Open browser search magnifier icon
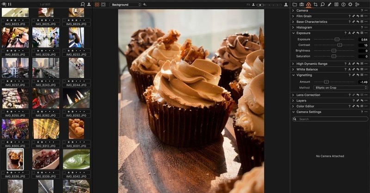The image size is (370, 193). [83, 5]
